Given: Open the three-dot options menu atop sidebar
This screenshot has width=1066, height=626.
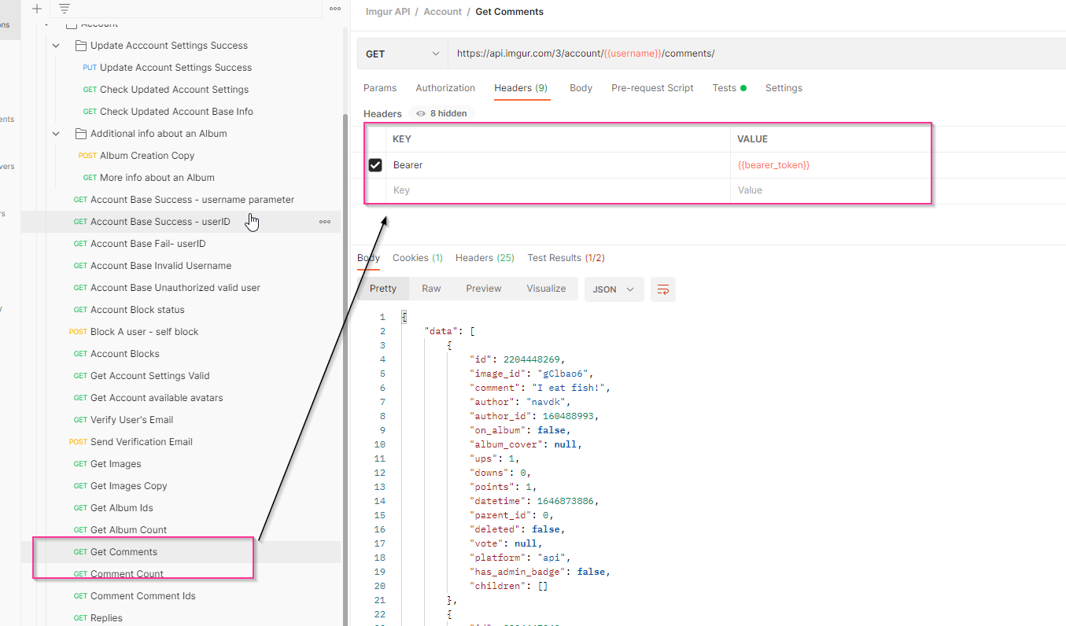Looking at the screenshot, I should [335, 9].
